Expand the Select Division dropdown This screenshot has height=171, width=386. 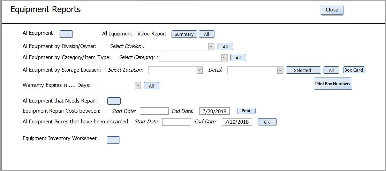tap(211, 47)
